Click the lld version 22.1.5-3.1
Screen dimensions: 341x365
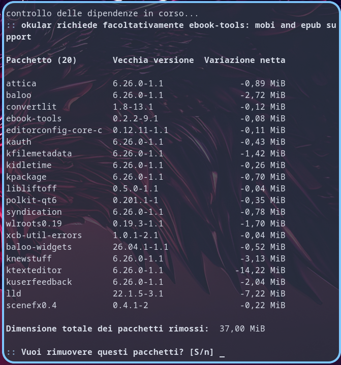138,293
